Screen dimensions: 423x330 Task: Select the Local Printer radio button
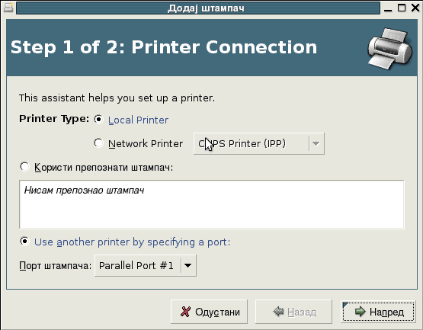(x=99, y=119)
